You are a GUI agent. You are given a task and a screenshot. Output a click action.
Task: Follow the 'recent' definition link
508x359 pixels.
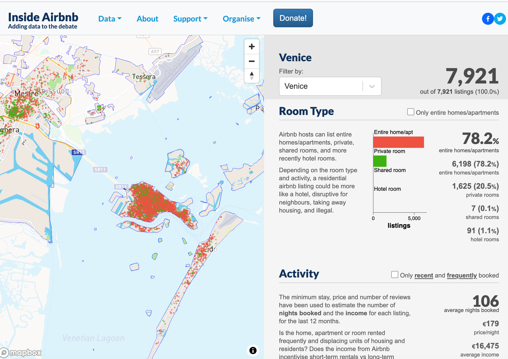coord(424,275)
